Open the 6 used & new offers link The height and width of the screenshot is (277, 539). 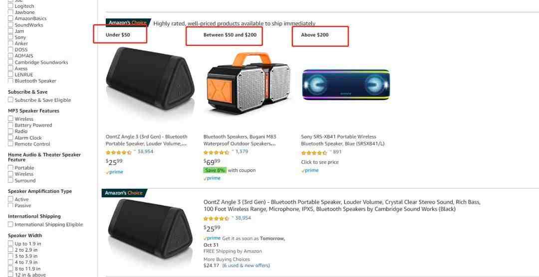tap(246, 266)
